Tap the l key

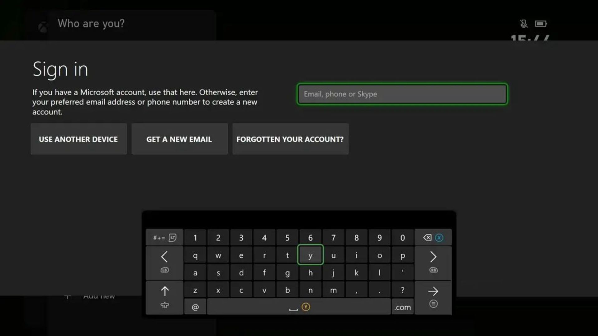[x=380, y=273]
